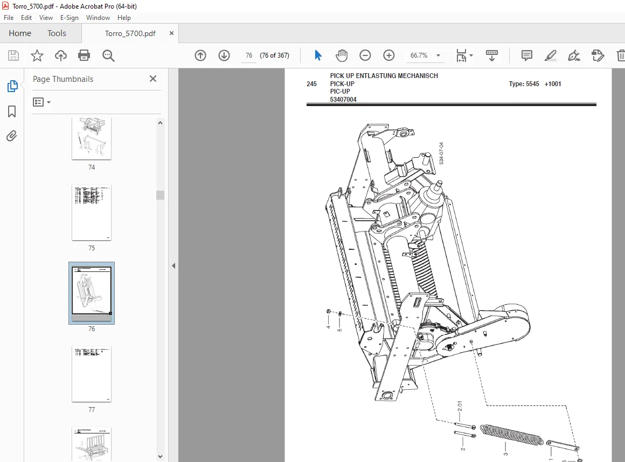Open the Bookmarks panel icon
Viewport: 625px width, 462px height.
click(12, 111)
